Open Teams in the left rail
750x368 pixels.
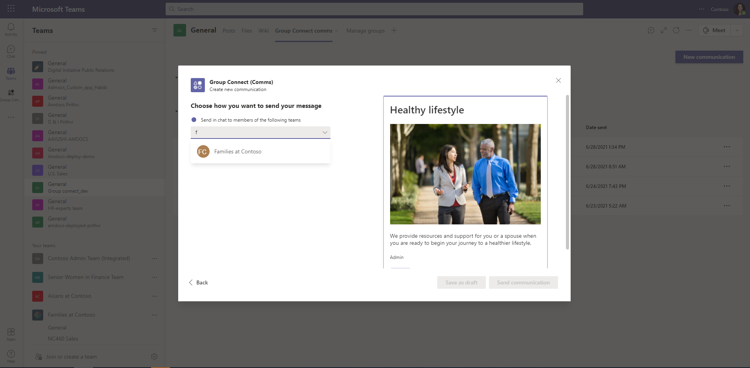click(11, 73)
